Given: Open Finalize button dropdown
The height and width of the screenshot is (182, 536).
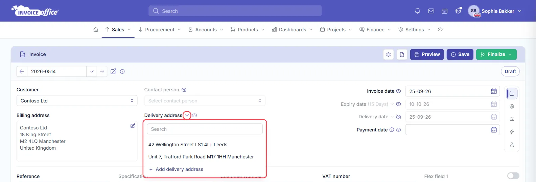Looking at the screenshot, I should 510,55.
